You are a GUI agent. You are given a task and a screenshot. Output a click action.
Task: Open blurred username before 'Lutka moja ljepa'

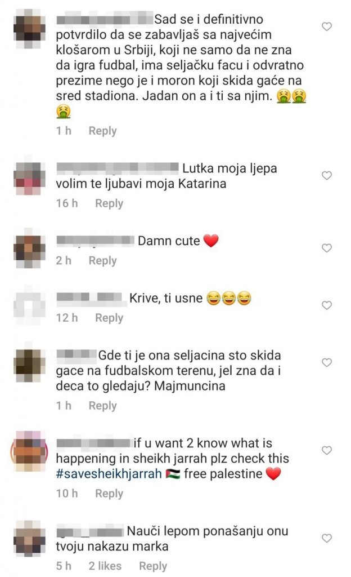118,168
